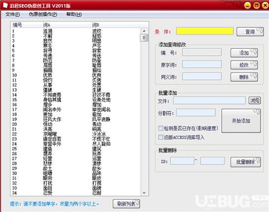
Task: Select row 14 word 不知疲倦
Action: pos(52,95)
